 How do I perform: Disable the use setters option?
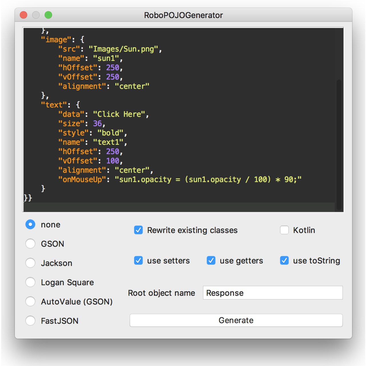(138, 260)
